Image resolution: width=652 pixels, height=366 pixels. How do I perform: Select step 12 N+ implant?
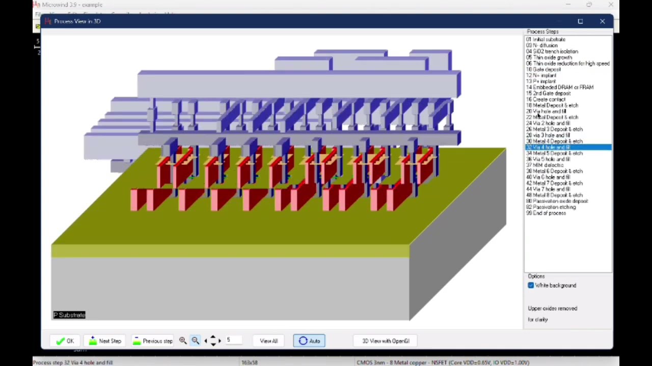pyautogui.click(x=568, y=75)
